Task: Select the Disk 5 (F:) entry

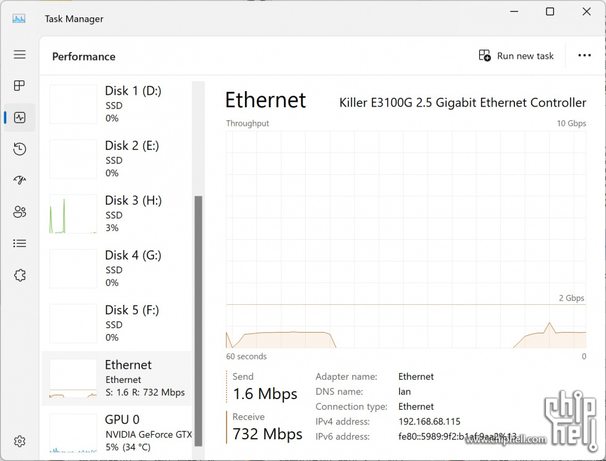Action: pyautogui.click(x=118, y=323)
